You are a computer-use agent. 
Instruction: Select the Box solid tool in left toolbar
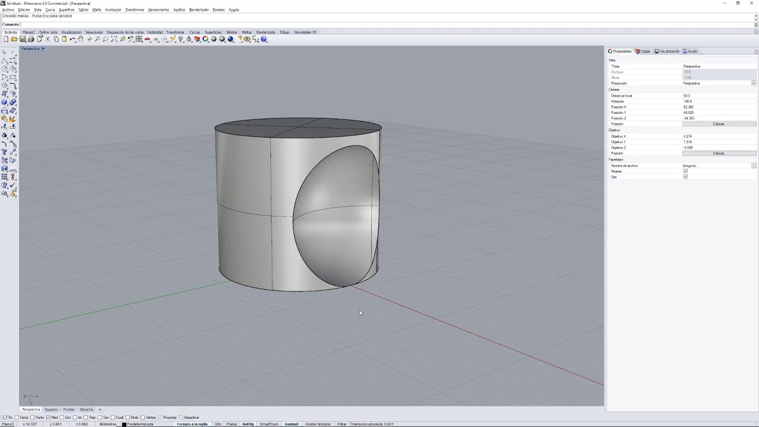click(x=5, y=102)
